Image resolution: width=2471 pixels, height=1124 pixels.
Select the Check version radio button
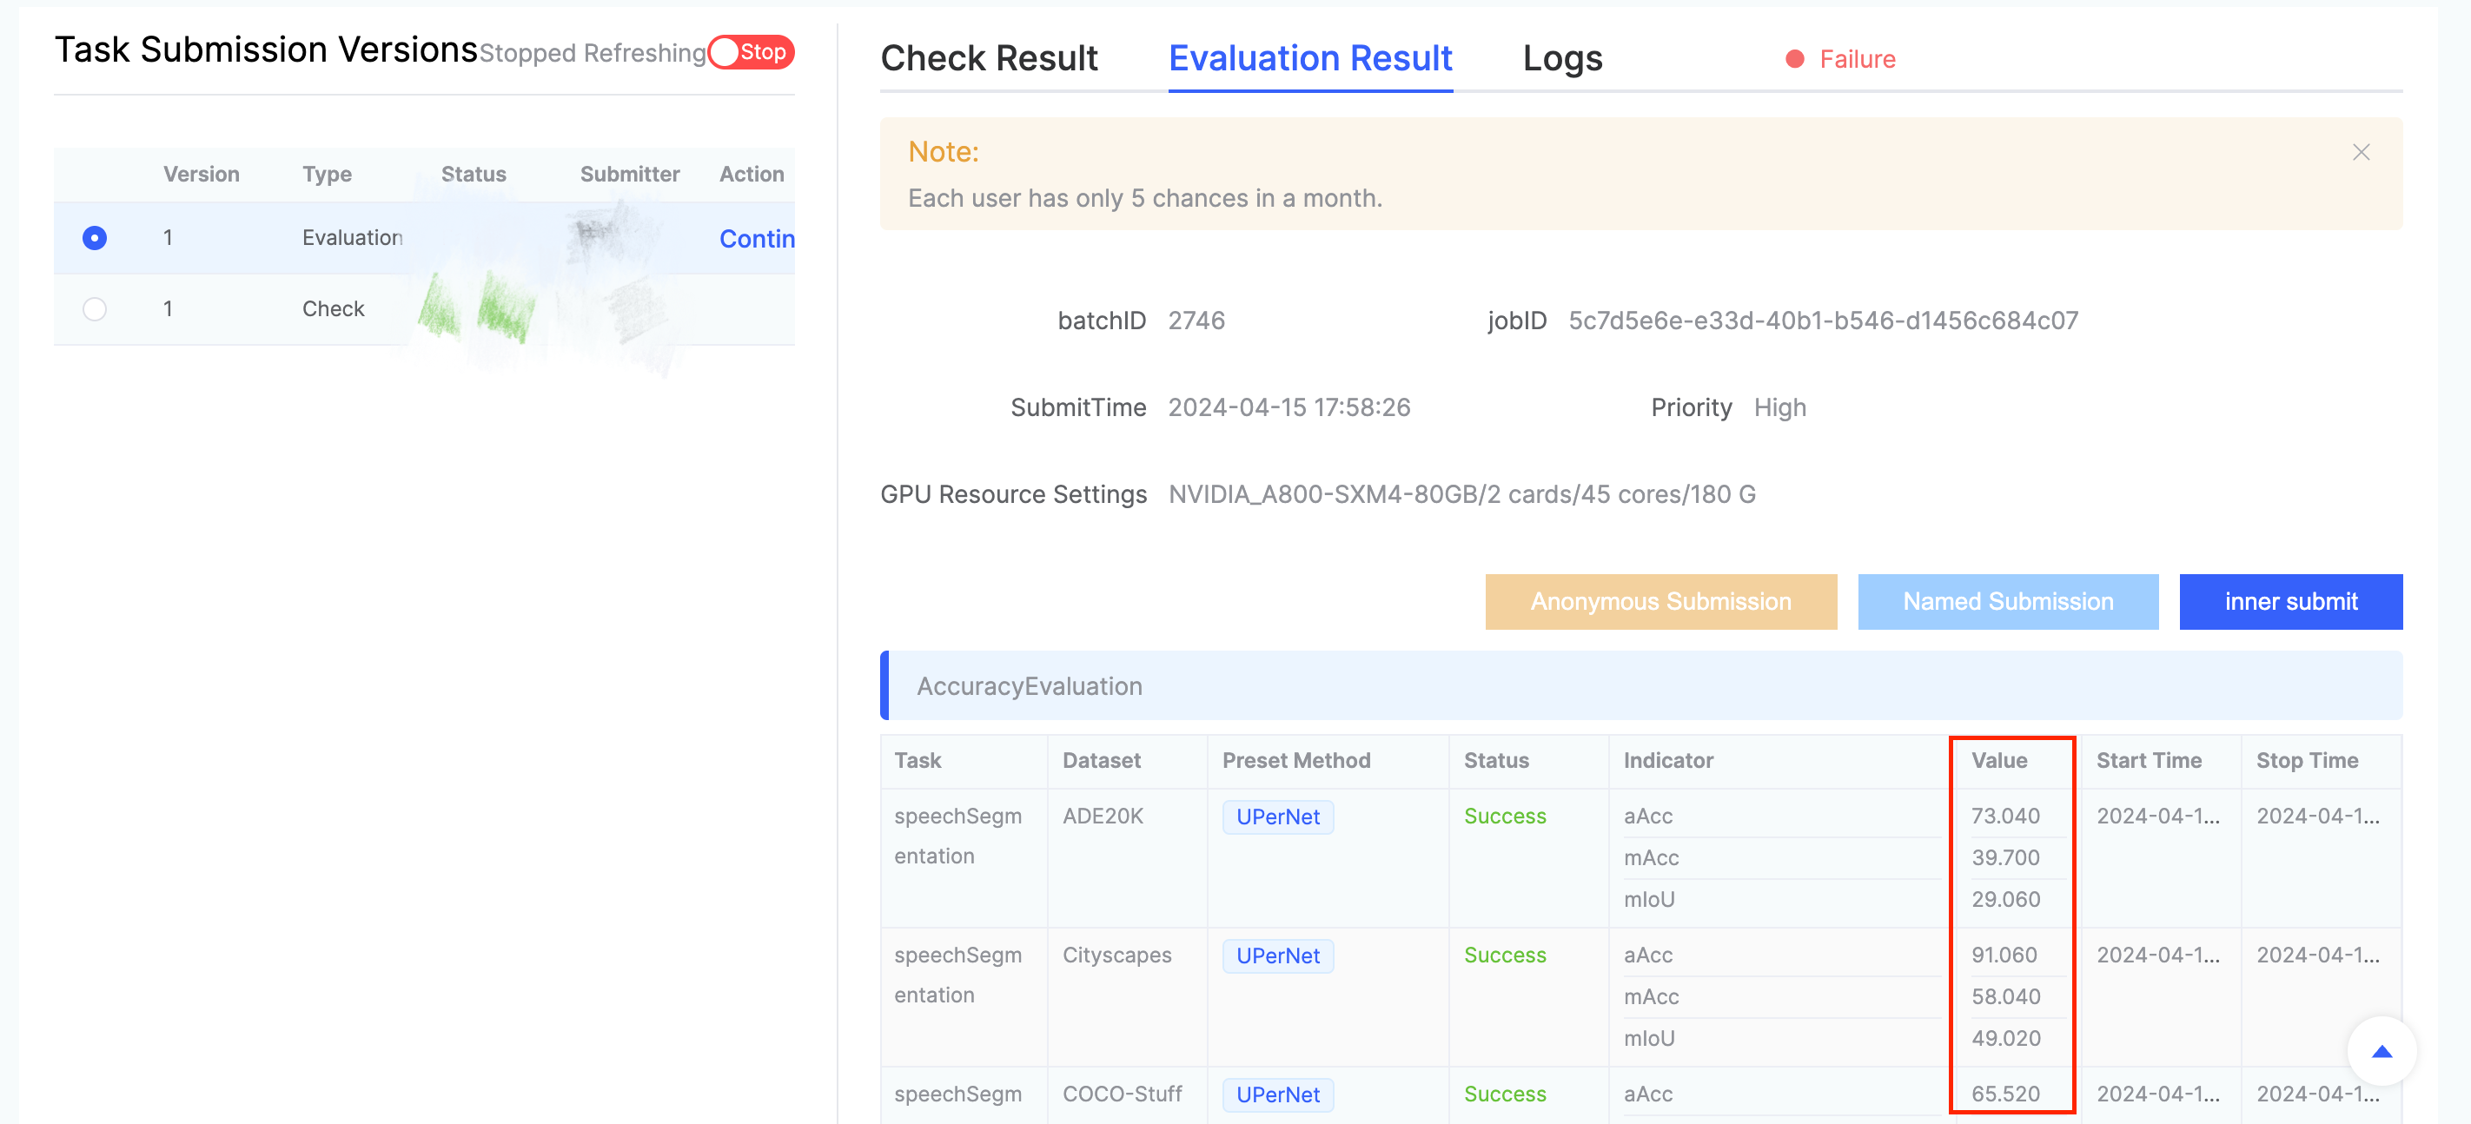coord(94,309)
